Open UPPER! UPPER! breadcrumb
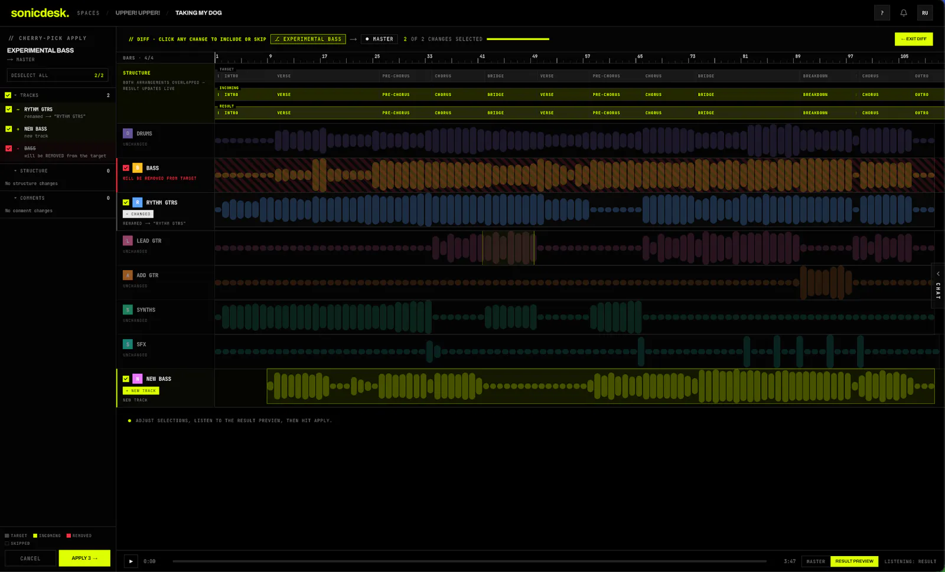 pos(138,13)
